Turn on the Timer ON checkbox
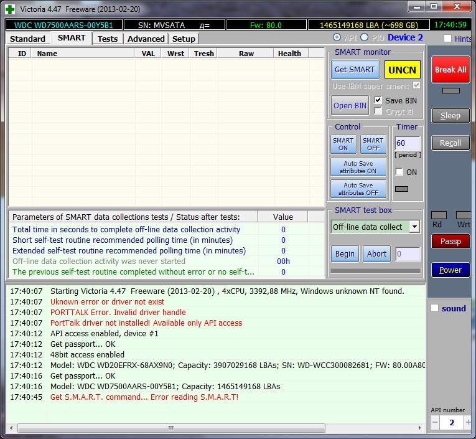Image resolution: width=476 pixels, height=439 pixels. click(399, 172)
